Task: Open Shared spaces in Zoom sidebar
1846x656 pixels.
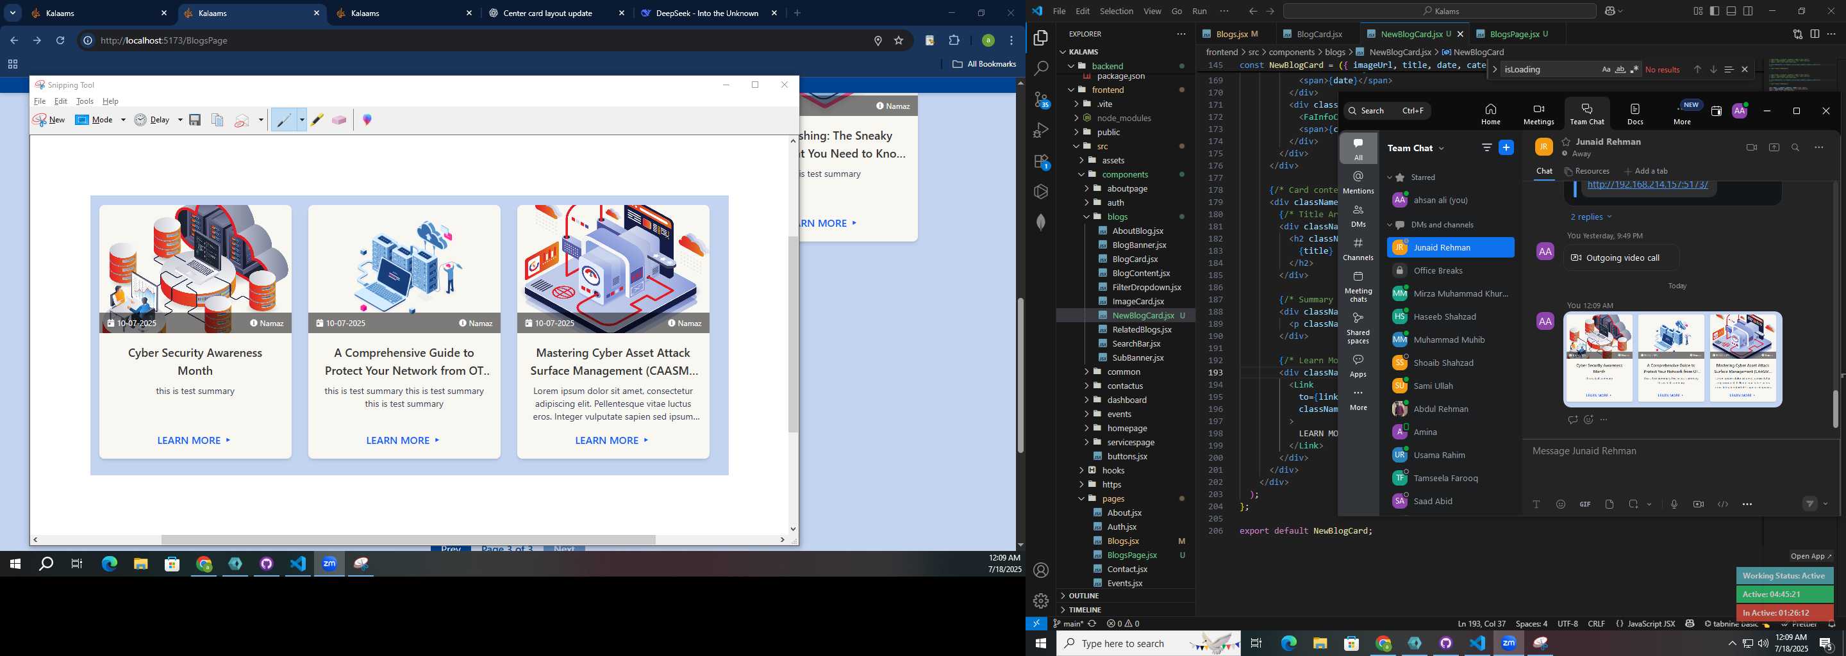Action: tap(1358, 327)
